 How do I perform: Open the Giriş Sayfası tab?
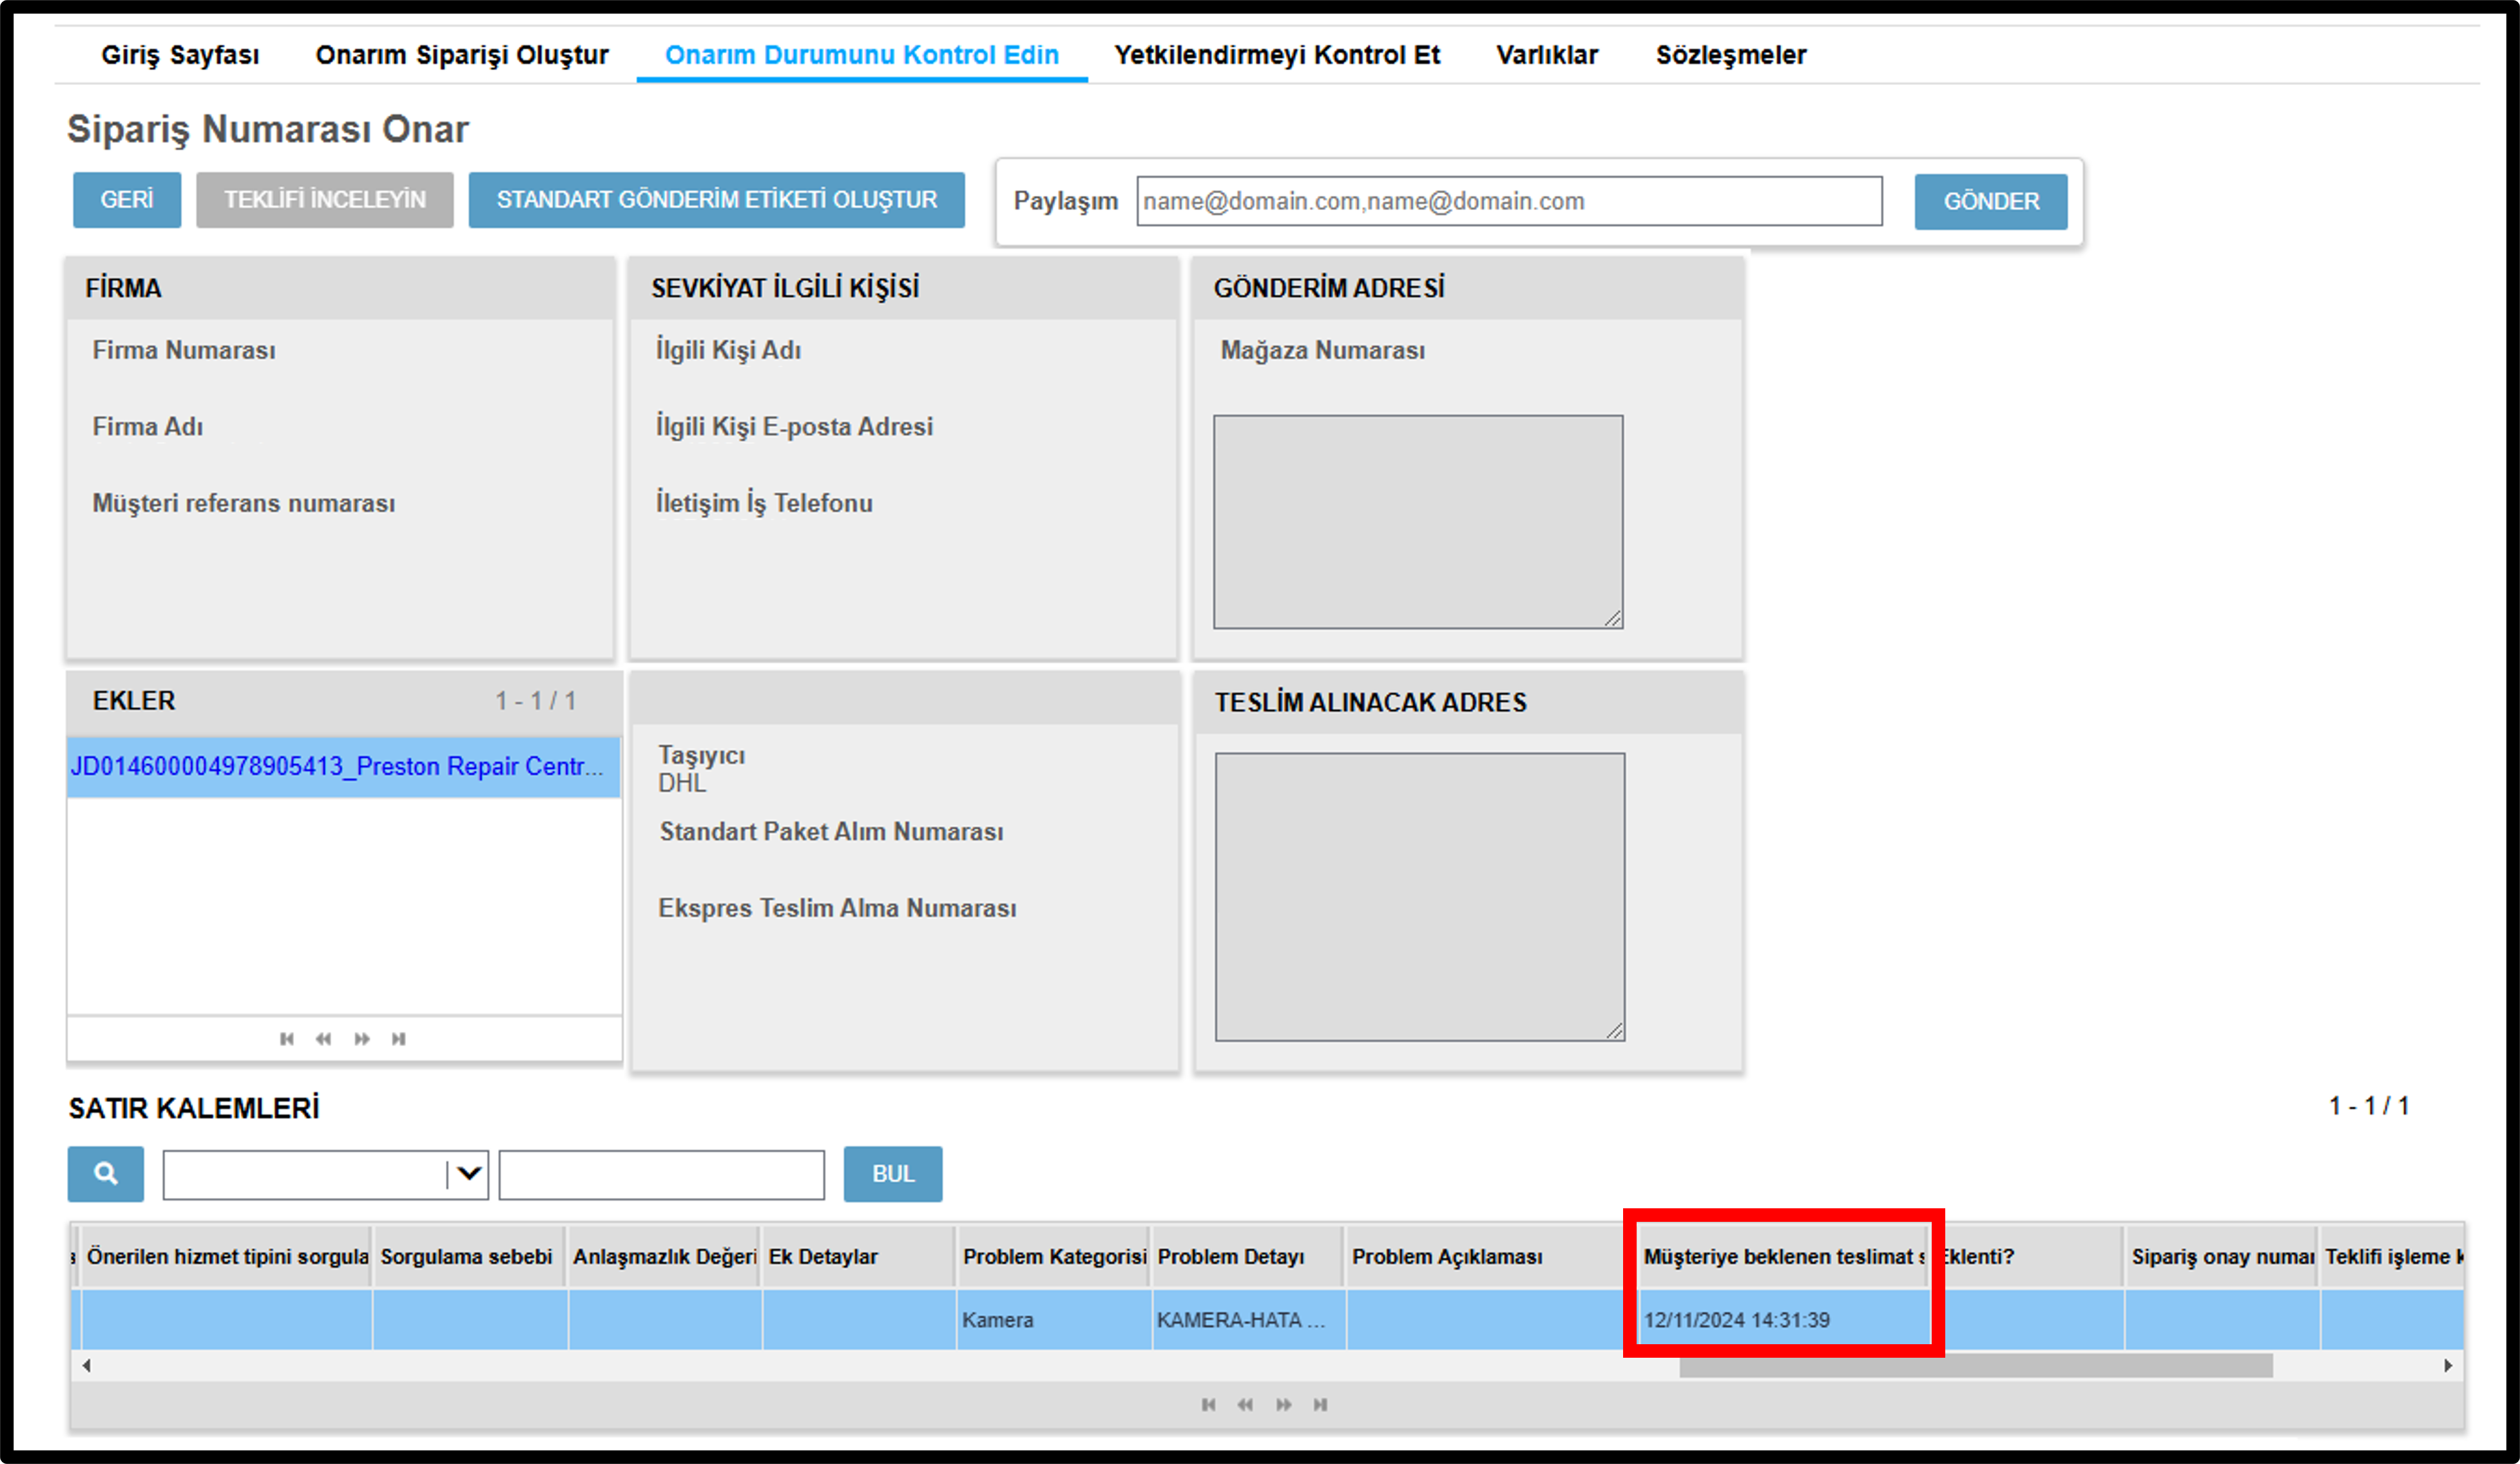(x=180, y=55)
